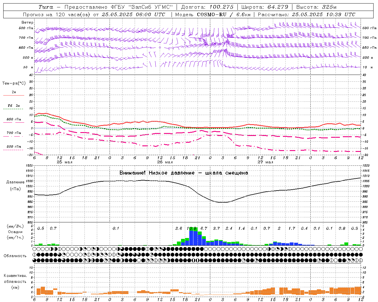This screenshot has height=302, width=378.
Task: Click the peak precipitation value "10.9"
Action: [x=191, y=228]
